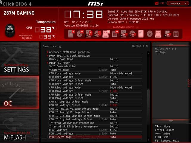Select the network boot device icon
191x143 pixels.
(176, 34)
